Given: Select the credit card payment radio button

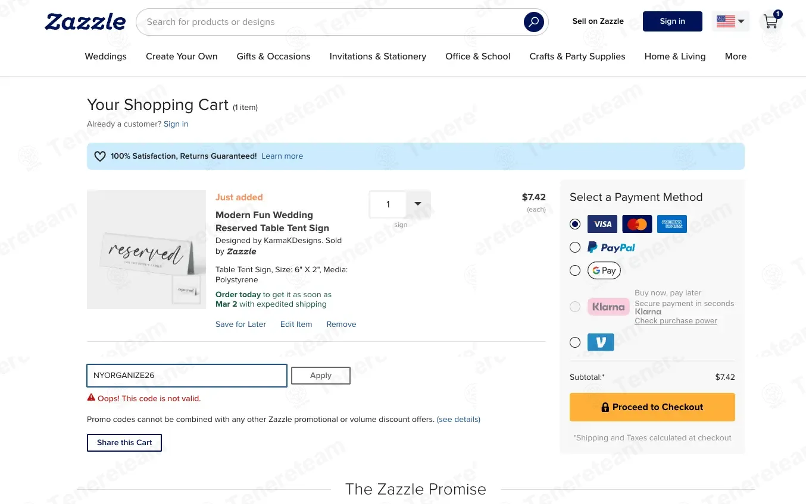Looking at the screenshot, I should [575, 224].
